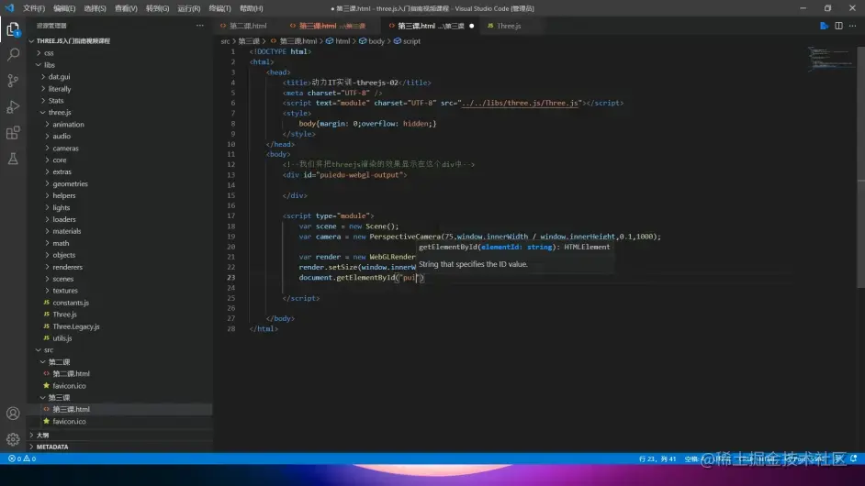Open the Source Control view icon
Screen dimensions: 865x486
[13, 81]
